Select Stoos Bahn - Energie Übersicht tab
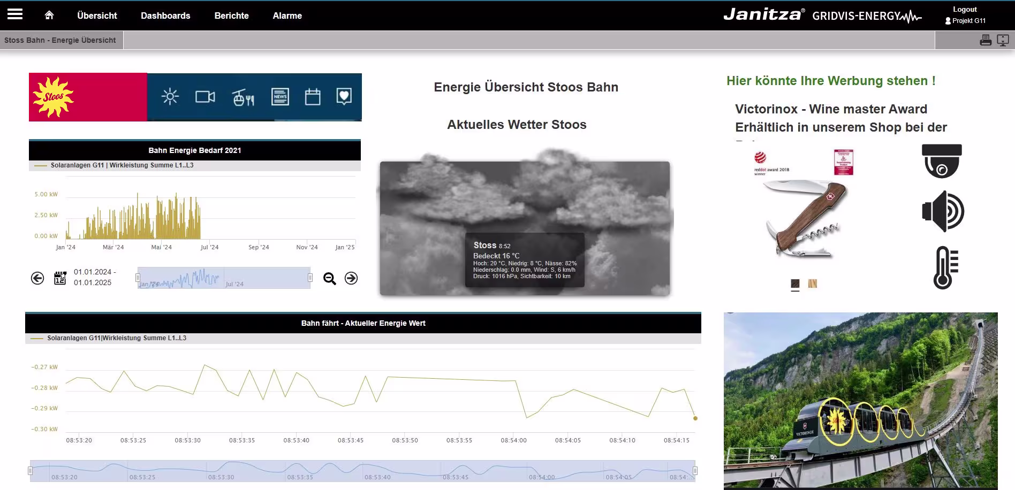This screenshot has width=1015, height=490. pyautogui.click(x=60, y=40)
